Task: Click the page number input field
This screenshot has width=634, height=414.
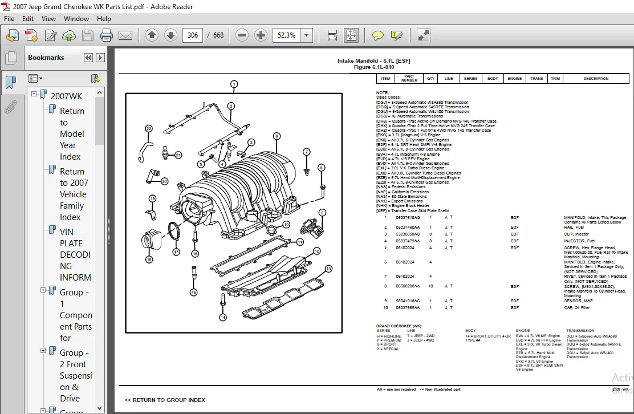Action: pos(193,35)
